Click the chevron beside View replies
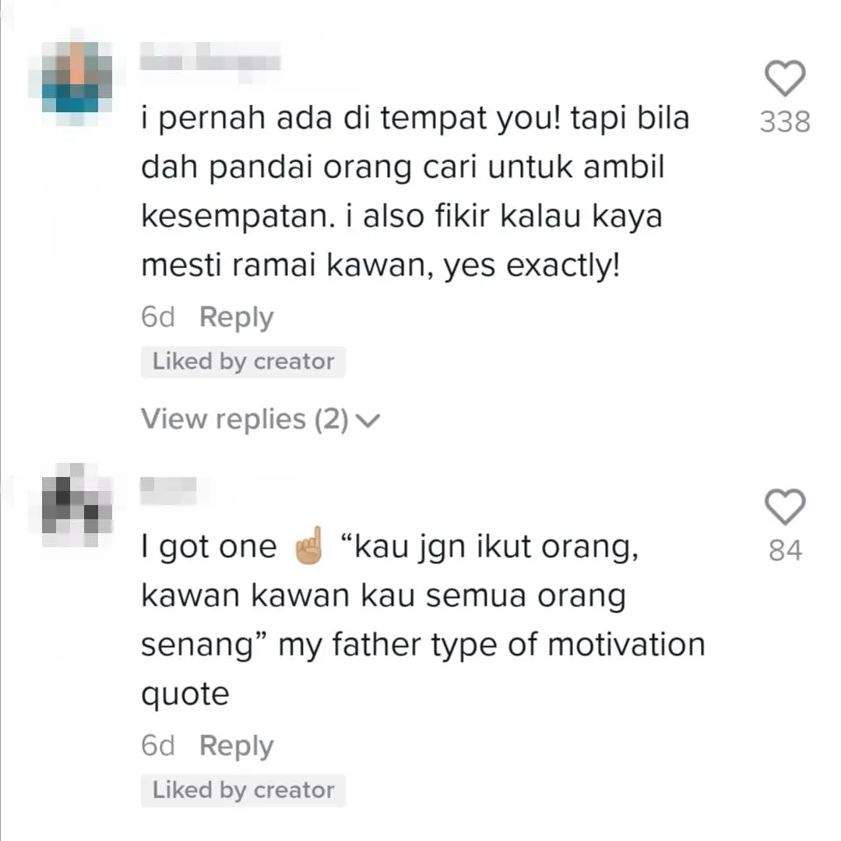The height and width of the screenshot is (841, 841). [x=368, y=420]
